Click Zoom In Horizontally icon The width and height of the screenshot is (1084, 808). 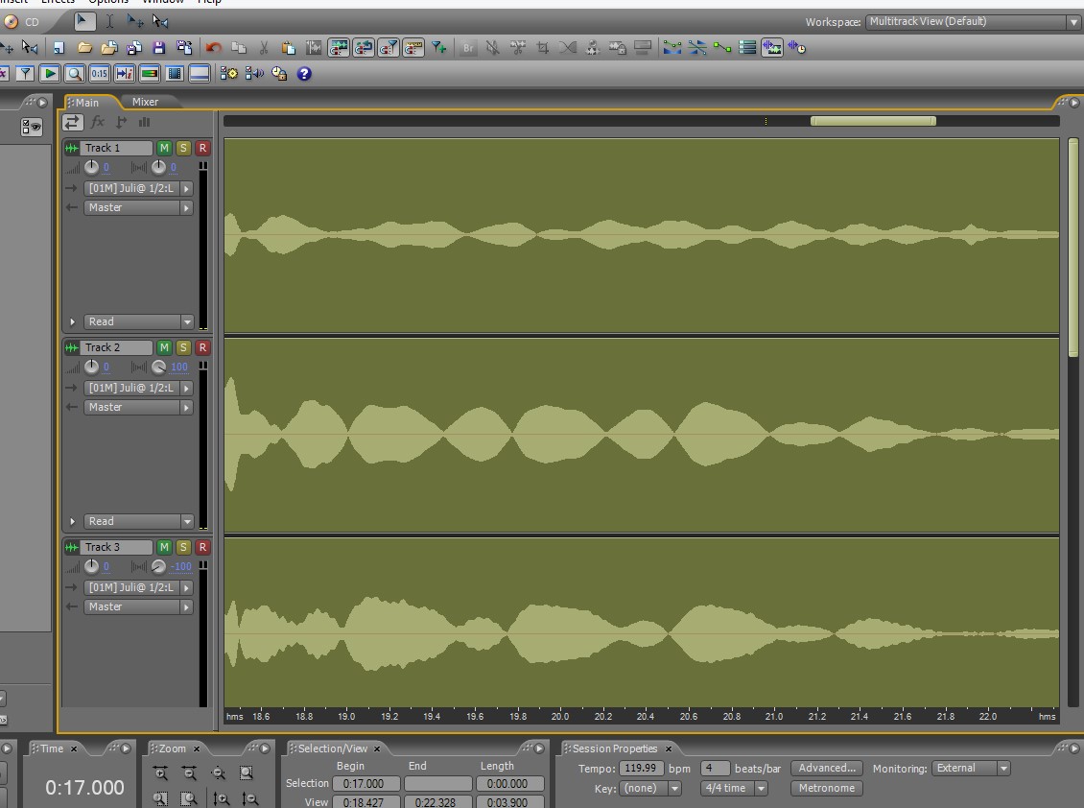(161, 773)
